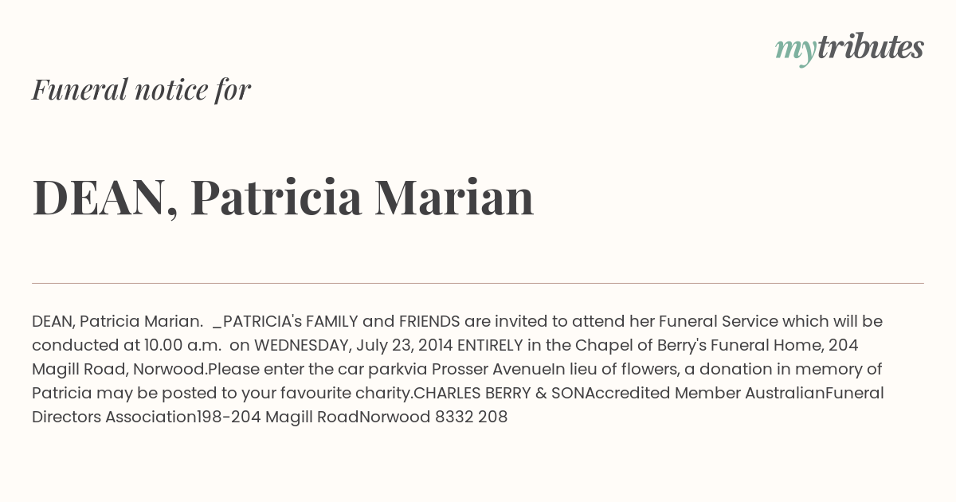
Task: Click 'Directors Association' text in last line
Action: click(x=114, y=417)
